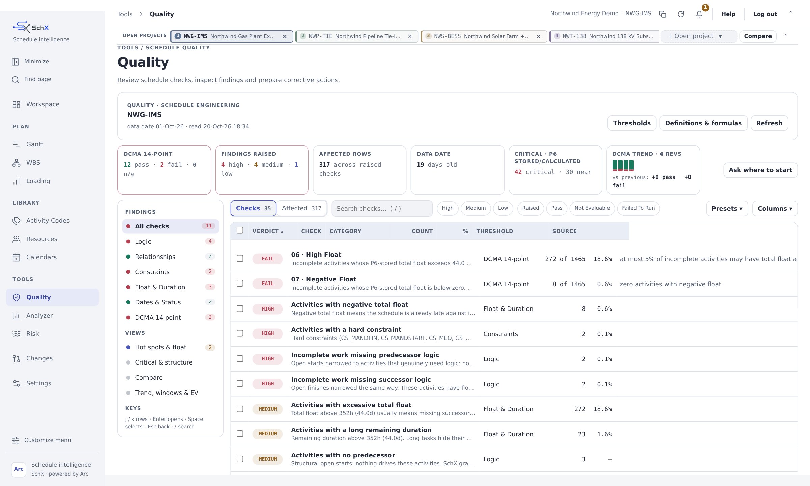This screenshot has height=486, width=810.
Task: Click the Tools breadcrumb link
Action: point(125,14)
